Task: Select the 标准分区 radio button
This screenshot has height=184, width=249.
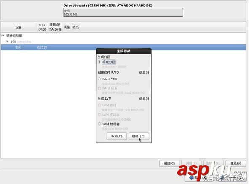Action: 99,62
